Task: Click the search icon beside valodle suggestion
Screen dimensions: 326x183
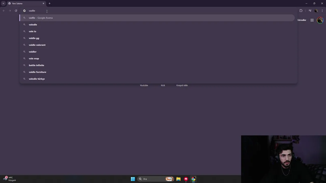Action: pyautogui.click(x=24, y=25)
